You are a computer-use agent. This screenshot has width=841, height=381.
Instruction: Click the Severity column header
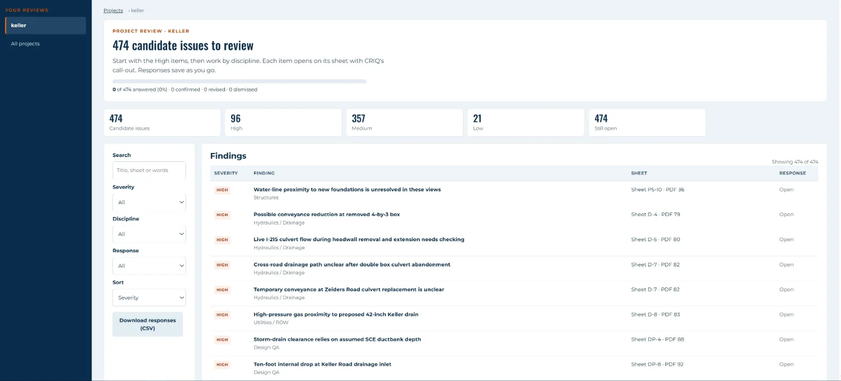[x=226, y=173]
